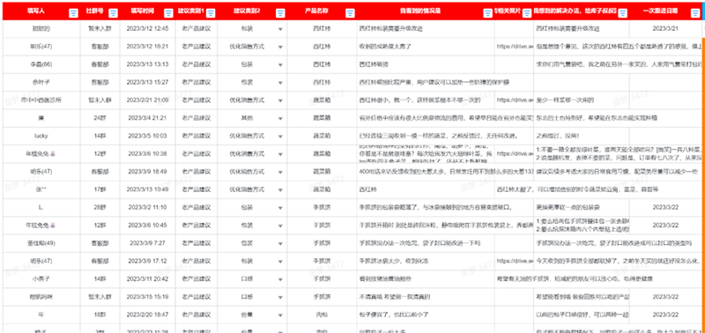Expand 建议类别2 dropdown in 2023/2/21 21:09 row
This screenshot has width=705, height=333.
[x=280, y=100]
